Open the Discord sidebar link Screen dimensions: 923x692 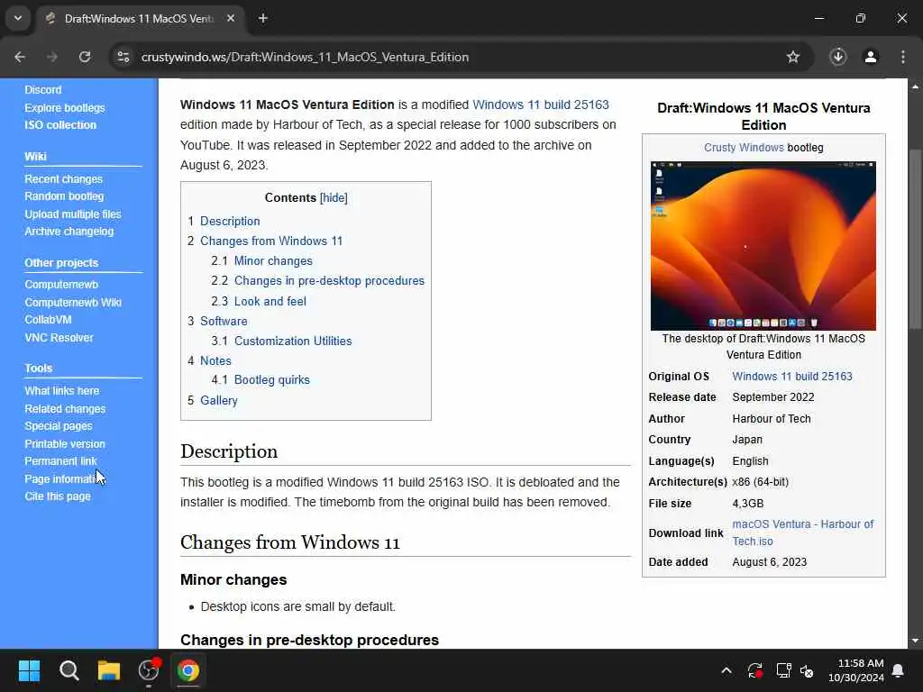(x=43, y=89)
